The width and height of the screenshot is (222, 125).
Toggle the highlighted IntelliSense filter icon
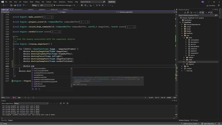click(36, 89)
